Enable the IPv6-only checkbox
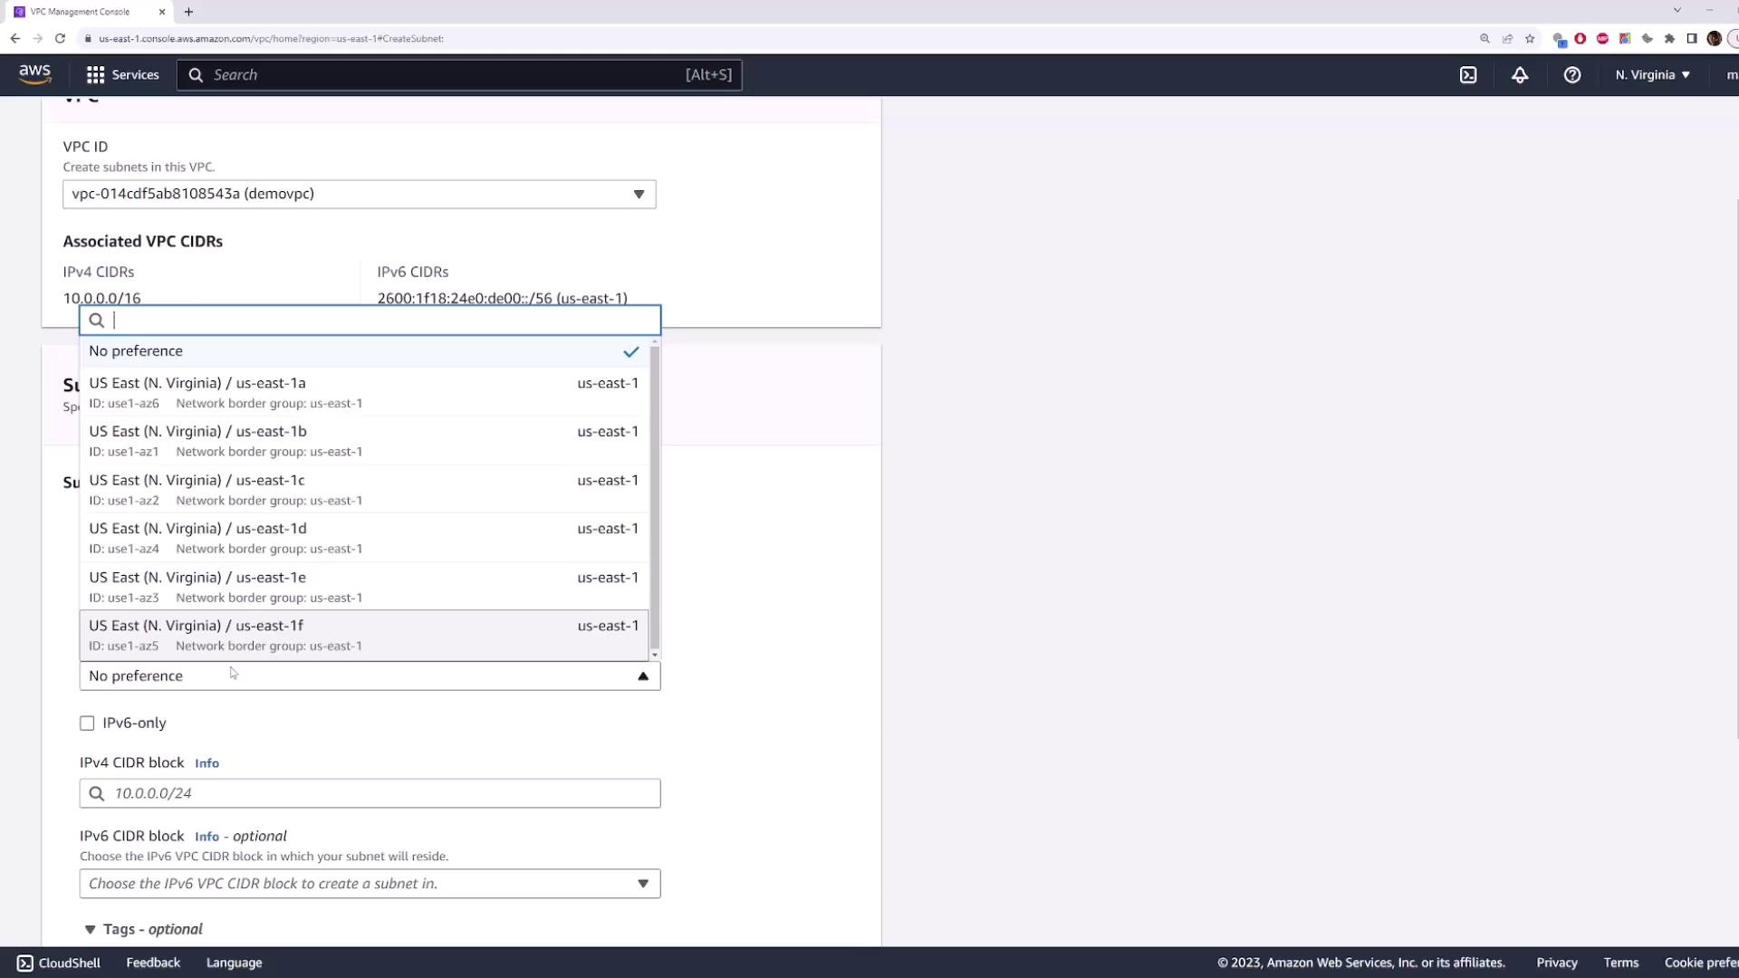 (87, 723)
